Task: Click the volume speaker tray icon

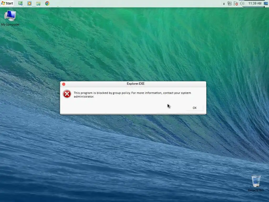Action: click(x=242, y=3)
